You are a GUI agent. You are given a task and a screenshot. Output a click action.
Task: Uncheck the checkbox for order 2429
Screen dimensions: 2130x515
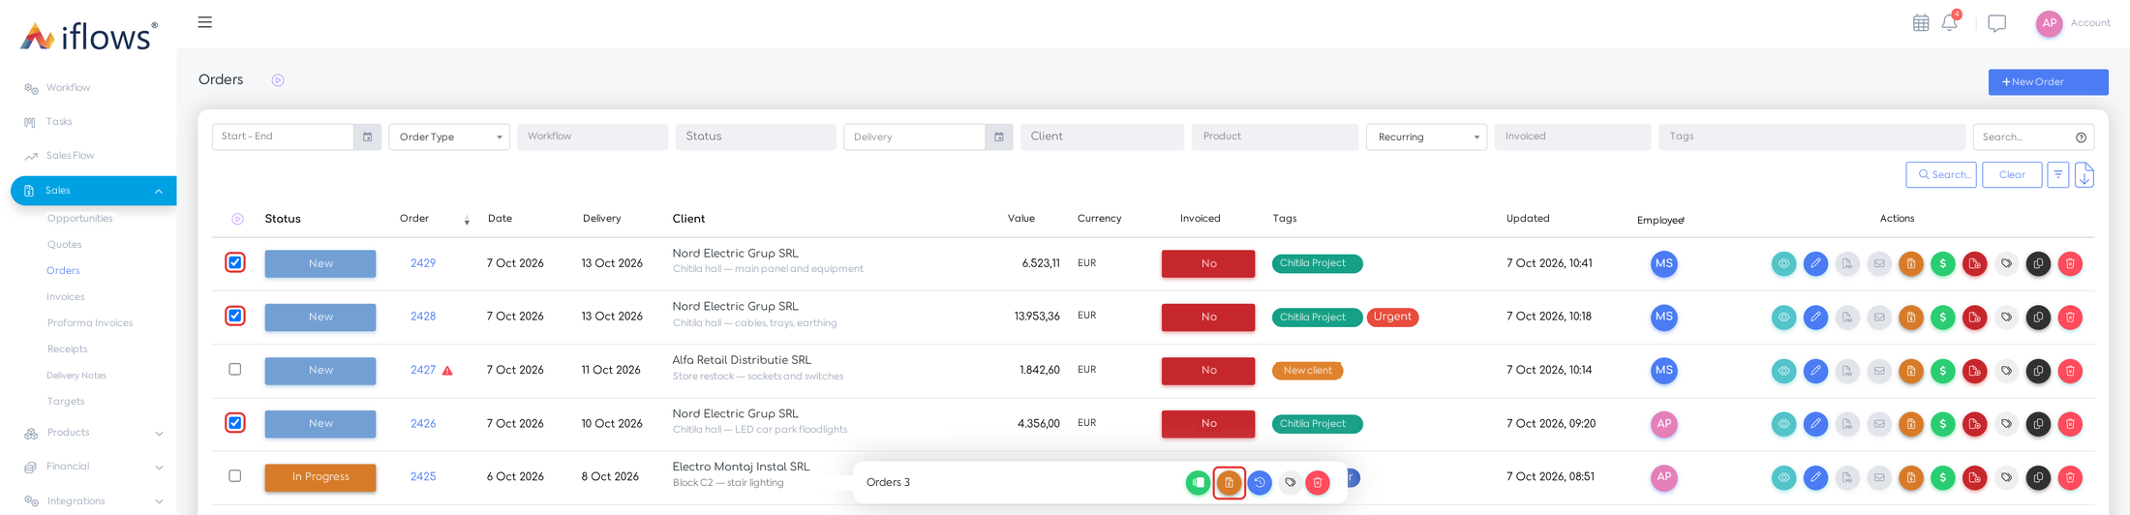tap(235, 262)
